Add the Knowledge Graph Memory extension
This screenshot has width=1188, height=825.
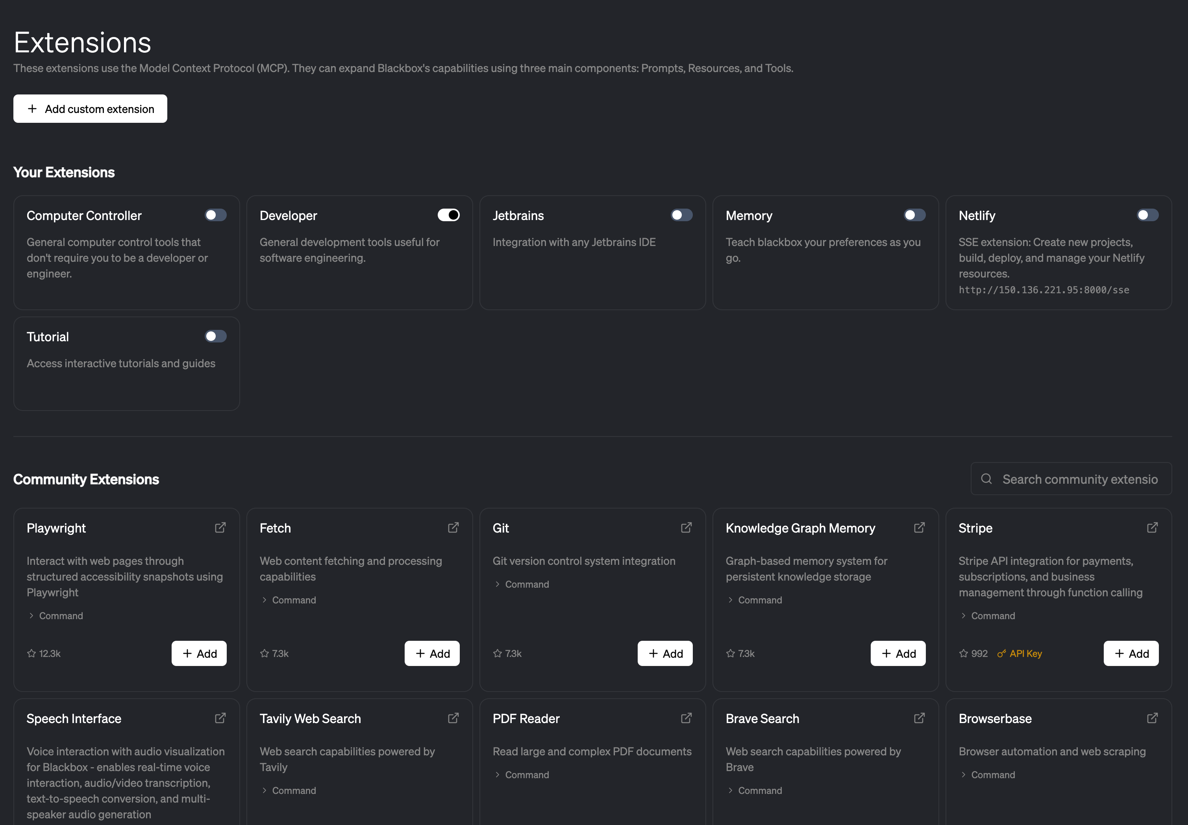click(x=898, y=653)
